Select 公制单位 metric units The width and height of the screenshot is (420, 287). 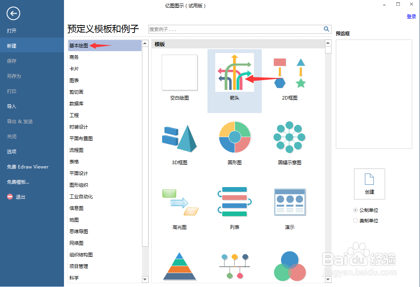366,210
